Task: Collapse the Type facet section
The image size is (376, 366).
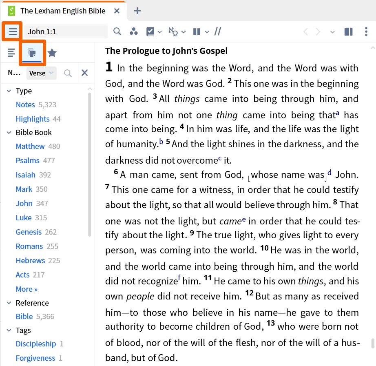Action: click(x=9, y=91)
